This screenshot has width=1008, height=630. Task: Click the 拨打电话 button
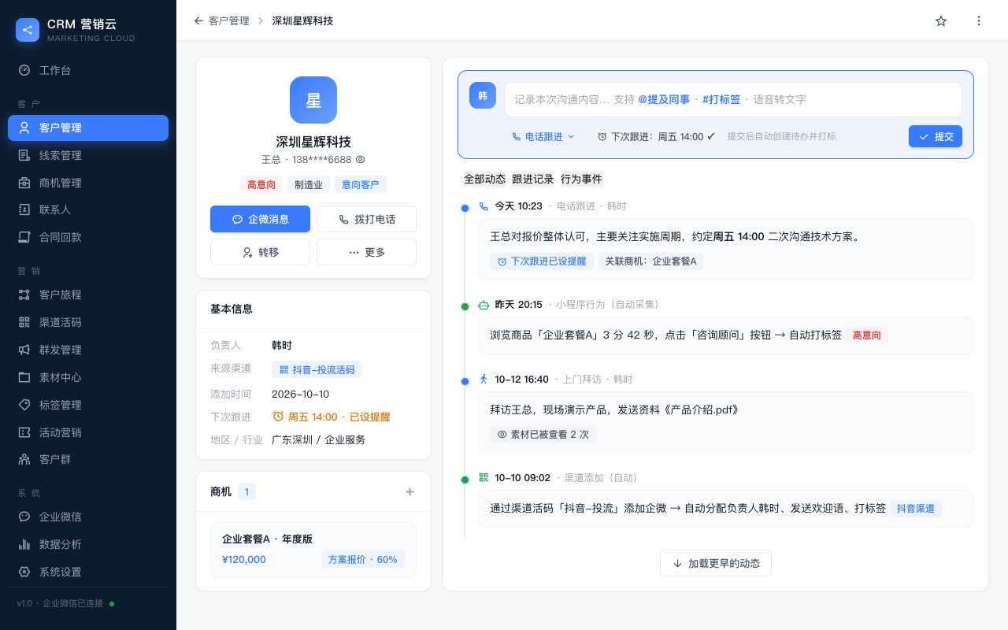click(x=366, y=219)
